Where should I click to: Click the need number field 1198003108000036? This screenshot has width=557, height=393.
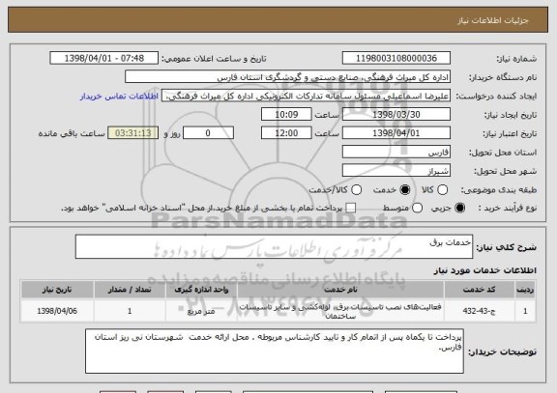(396, 58)
